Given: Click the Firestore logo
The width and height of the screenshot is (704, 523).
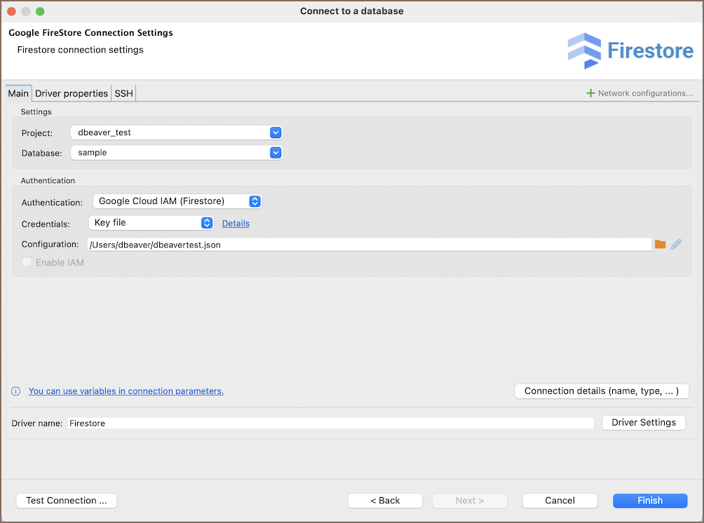Looking at the screenshot, I should 630,50.
